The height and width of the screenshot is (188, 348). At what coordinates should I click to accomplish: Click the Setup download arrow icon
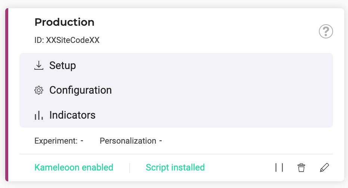38,66
